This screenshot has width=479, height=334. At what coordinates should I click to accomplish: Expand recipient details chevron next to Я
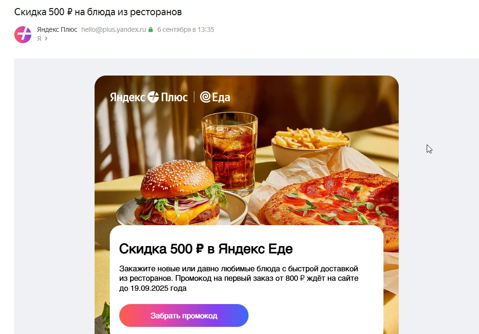pos(46,38)
